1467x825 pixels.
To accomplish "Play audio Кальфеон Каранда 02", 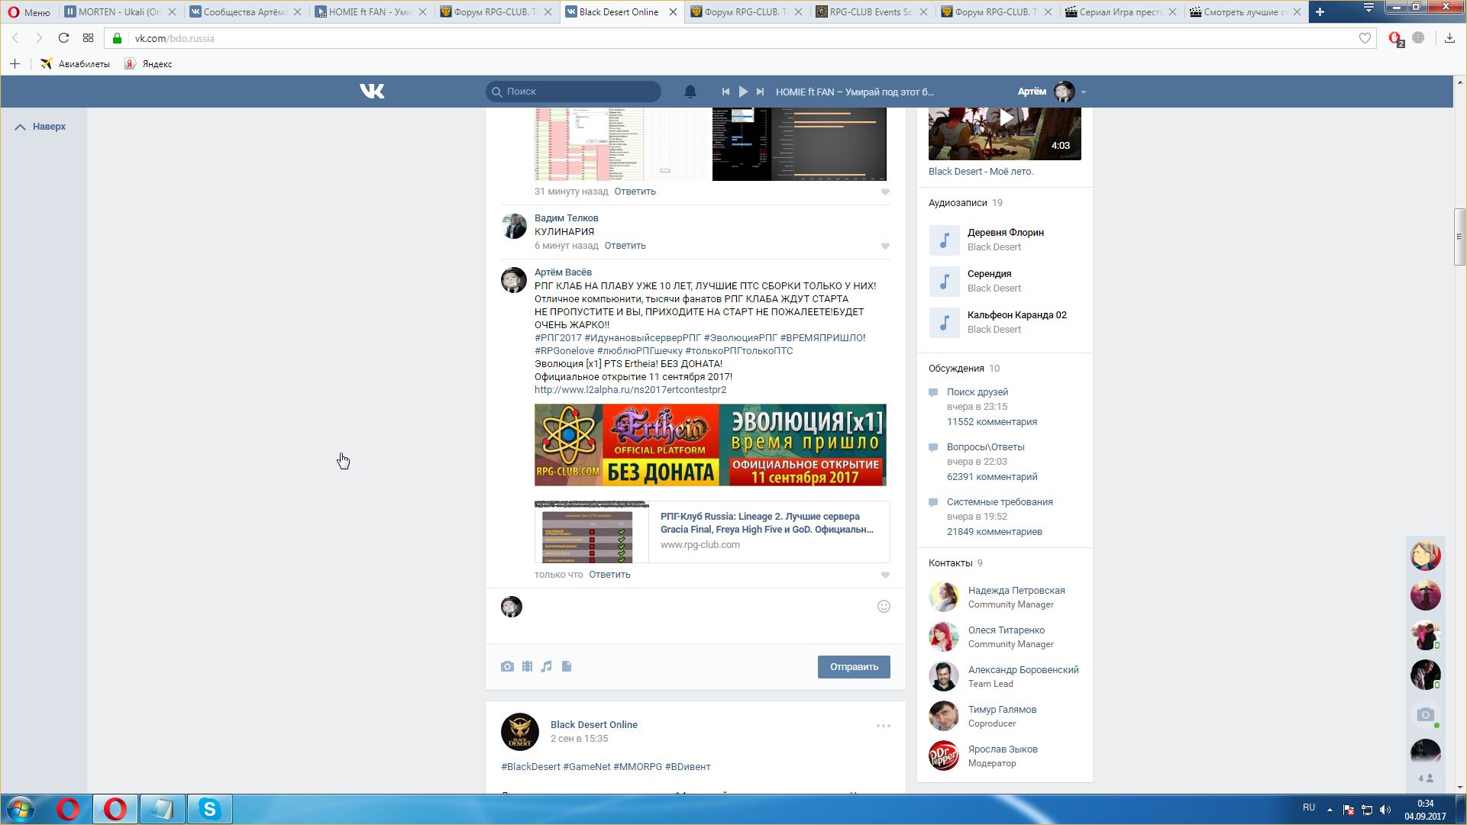I will pyautogui.click(x=944, y=322).
